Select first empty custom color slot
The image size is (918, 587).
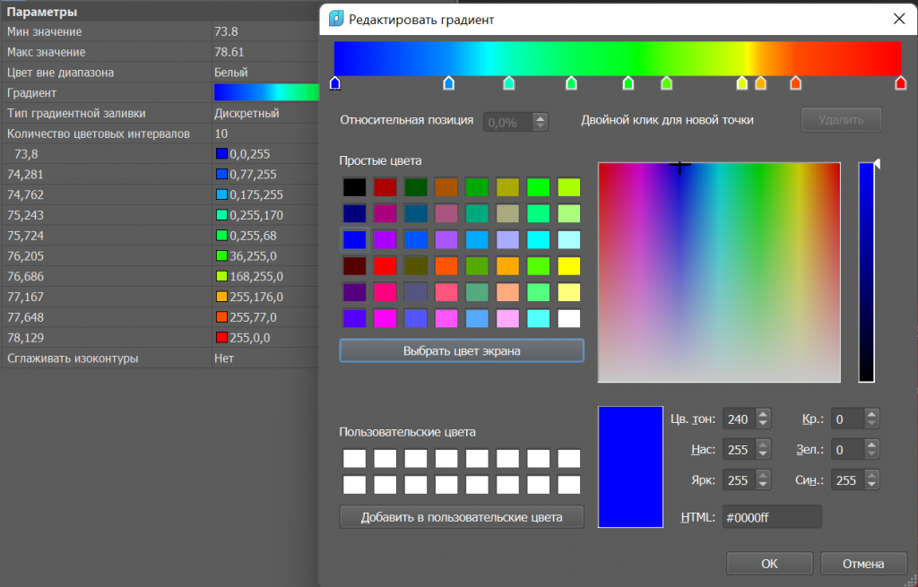[354, 459]
